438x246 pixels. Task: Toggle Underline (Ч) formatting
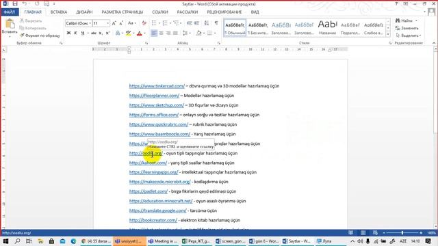tap(83, 33)
